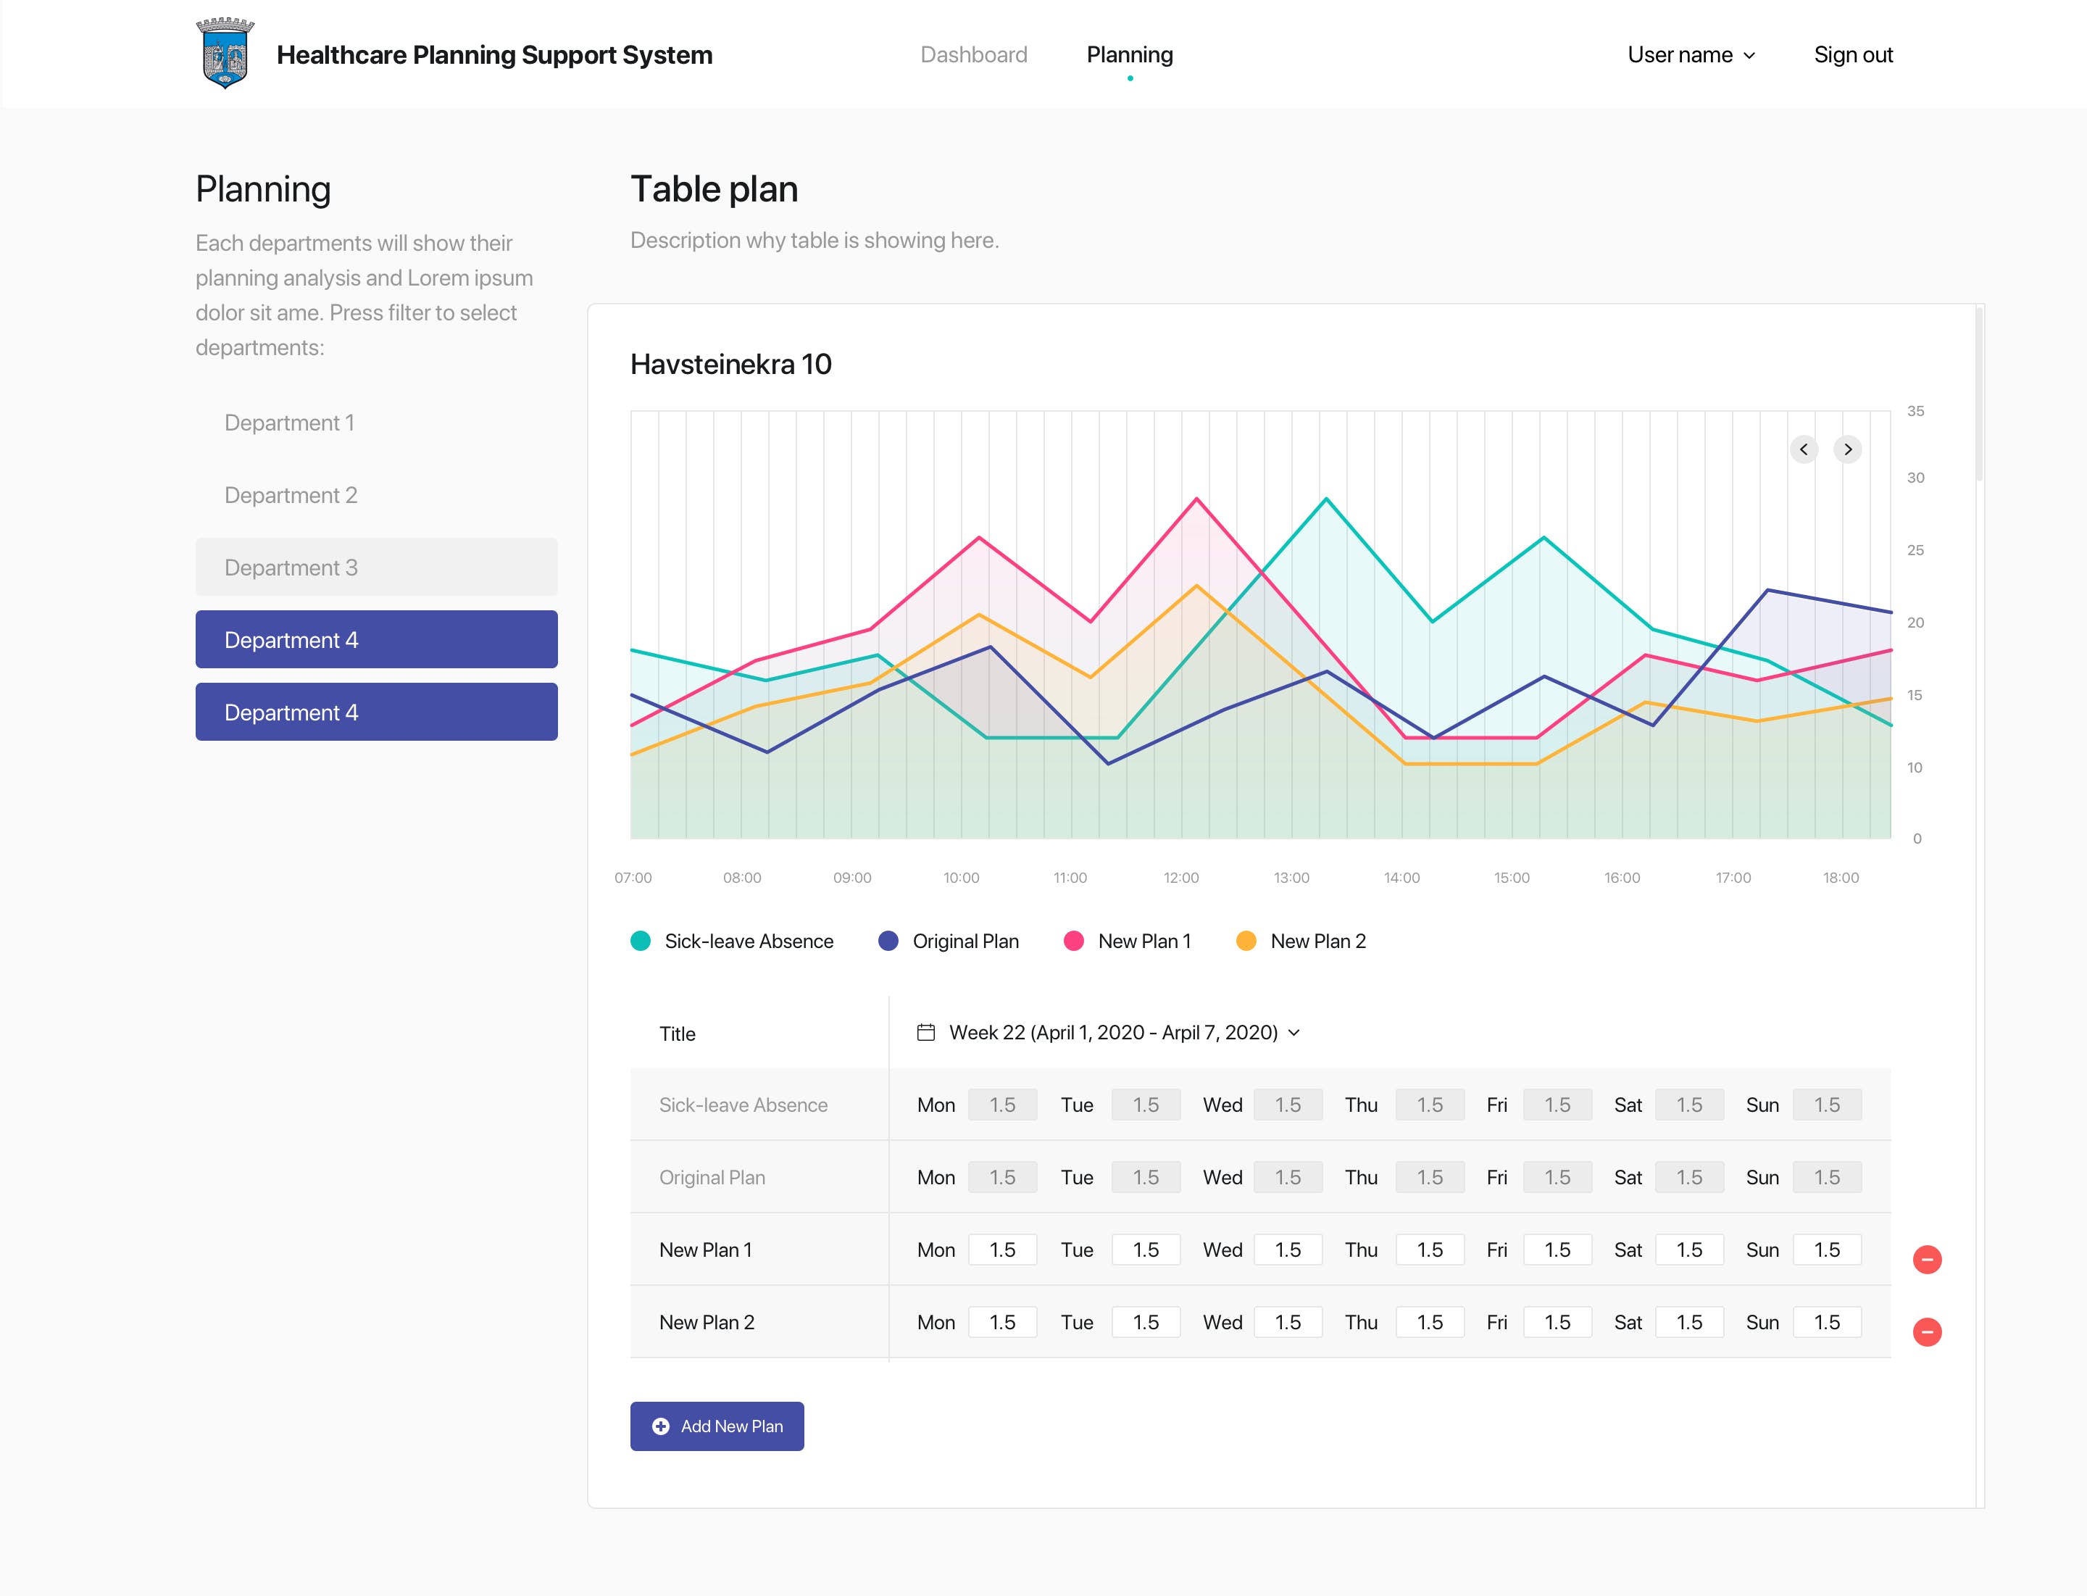The image size is (2087, 1596).
Task: Click the Sick-leave Absence row title
Action: (x=743, y=1105)
